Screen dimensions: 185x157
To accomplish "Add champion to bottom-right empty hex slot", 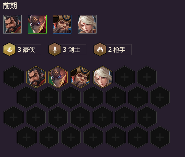I will click(x=160, y=137).
